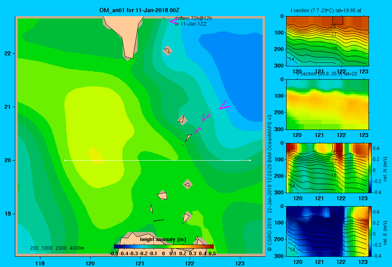392x267 pixels.
Task: Click the magenta drifter arrow beside 'drifters' text
Action: [173, 21]
